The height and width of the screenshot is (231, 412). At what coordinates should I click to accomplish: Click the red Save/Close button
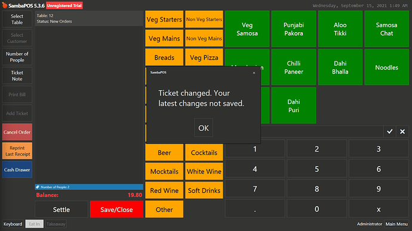point(116,210)
